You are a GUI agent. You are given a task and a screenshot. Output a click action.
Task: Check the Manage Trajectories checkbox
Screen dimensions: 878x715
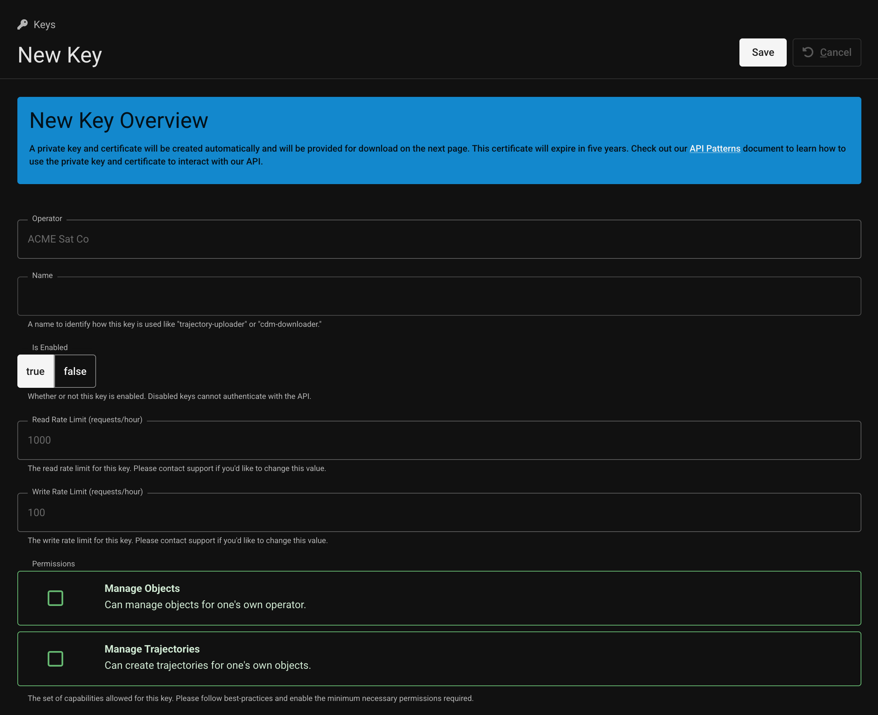point(55,658)
